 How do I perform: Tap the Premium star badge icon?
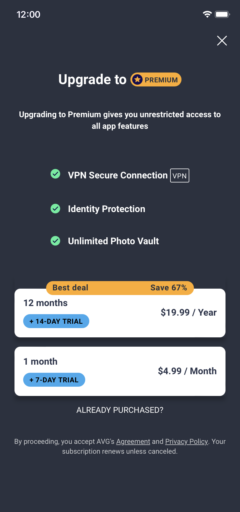(137, 79)
